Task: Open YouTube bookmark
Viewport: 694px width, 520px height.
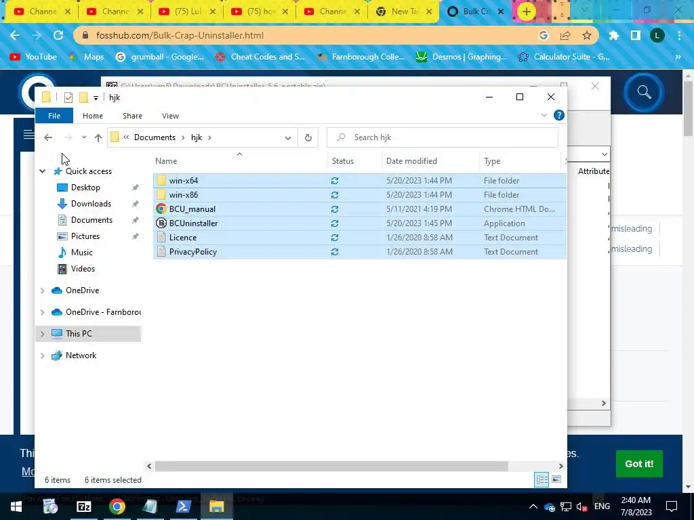Action: pyautogui.click(x=34, y=57)
